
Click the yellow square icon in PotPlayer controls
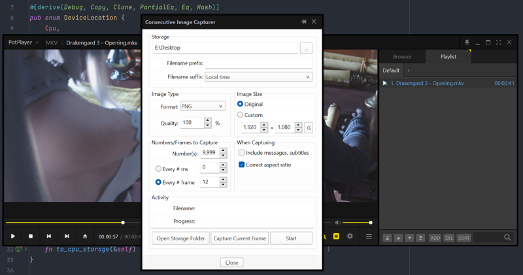[336, 236]
